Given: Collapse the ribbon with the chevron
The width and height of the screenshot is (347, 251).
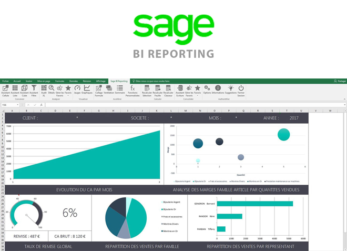Looking at the screenshot, I should 344,99.
